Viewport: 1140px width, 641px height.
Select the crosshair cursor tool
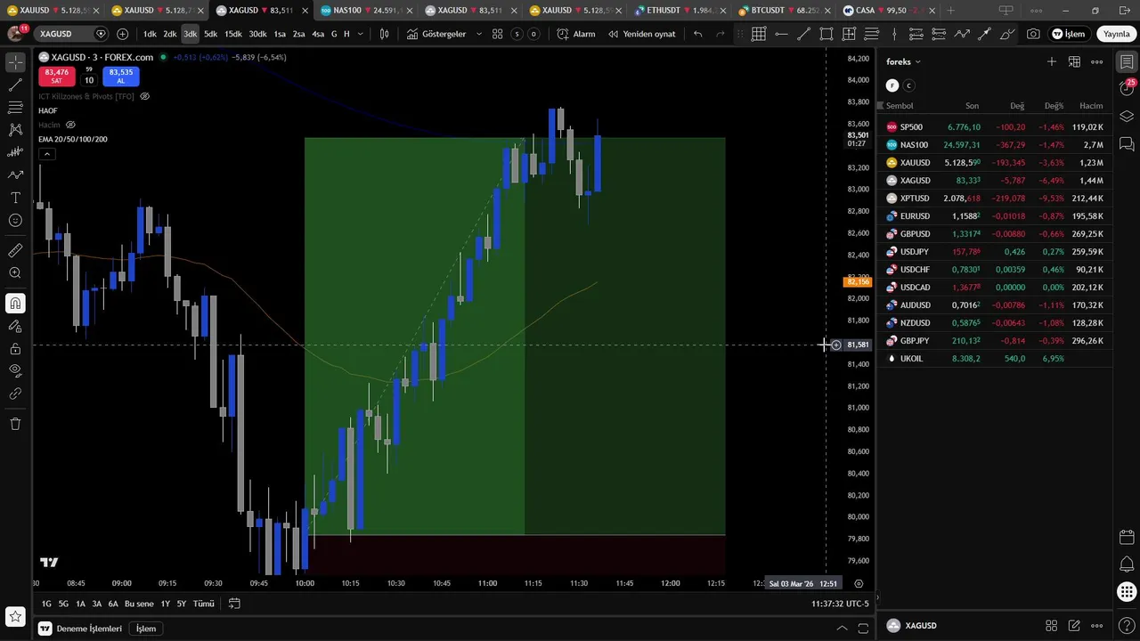[x=15, y=62]
